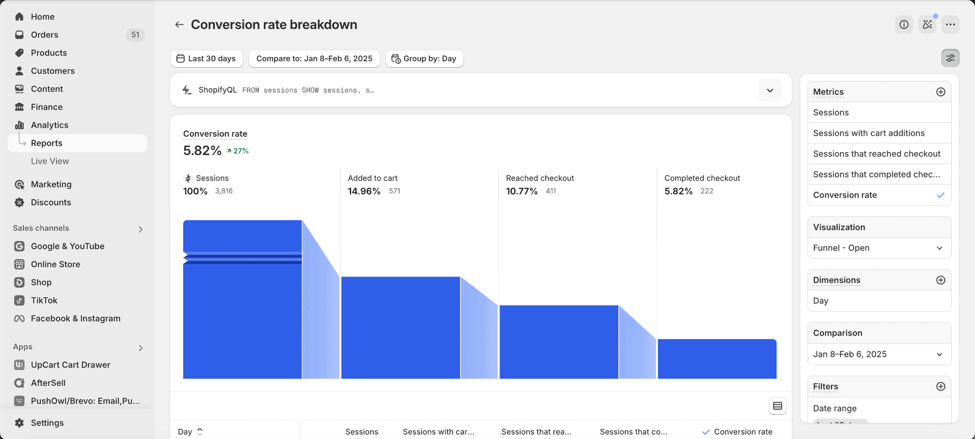Add a new metric with the plus icon
This screenshot has height=439, width=975.
(x=941, y=92)
